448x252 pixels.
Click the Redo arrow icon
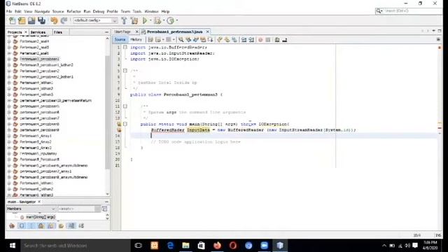64,20
